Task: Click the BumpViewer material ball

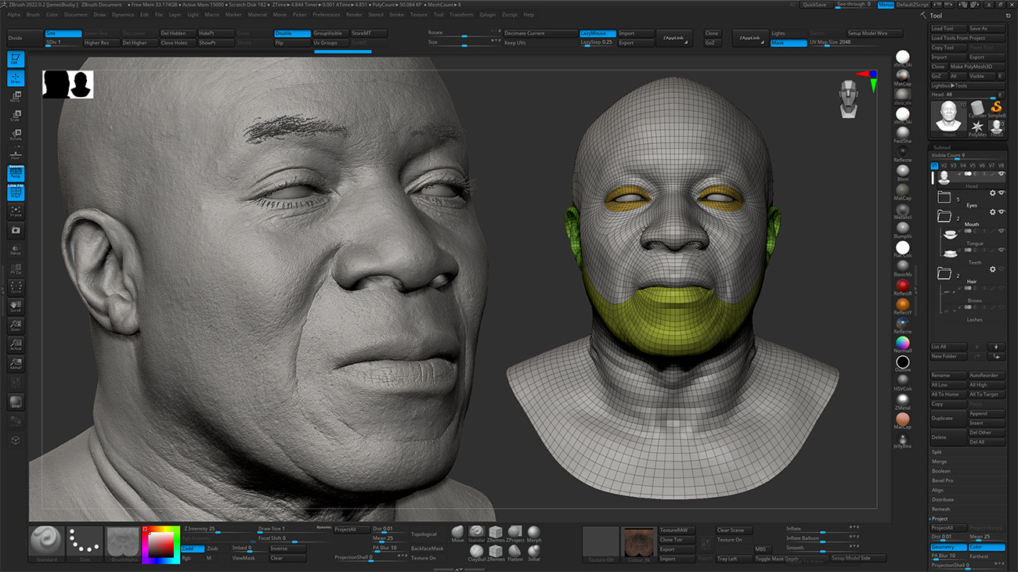Action: pyautogui.click(x=903, y=225)
